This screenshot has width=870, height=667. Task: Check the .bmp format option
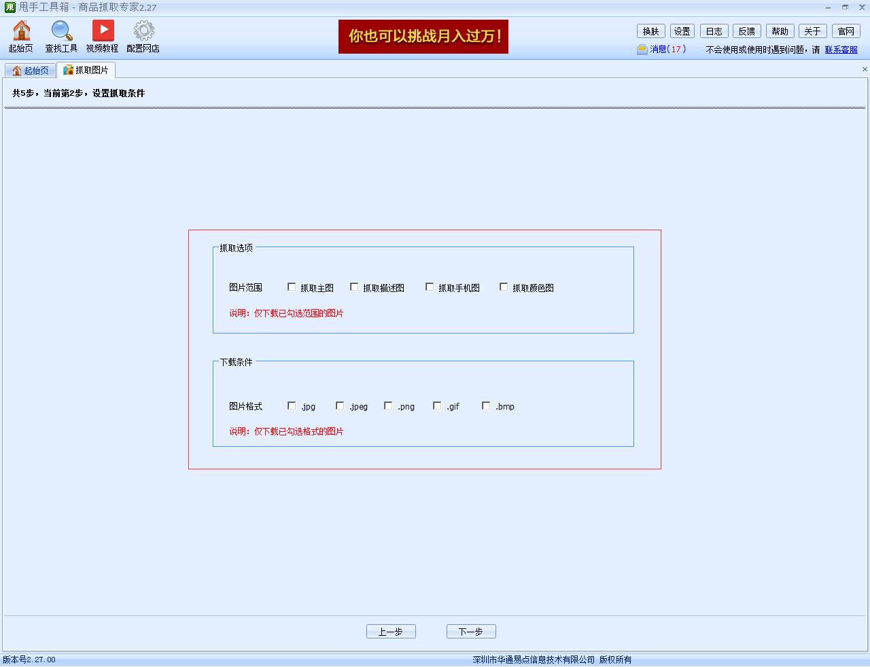(x=486, y=405)
